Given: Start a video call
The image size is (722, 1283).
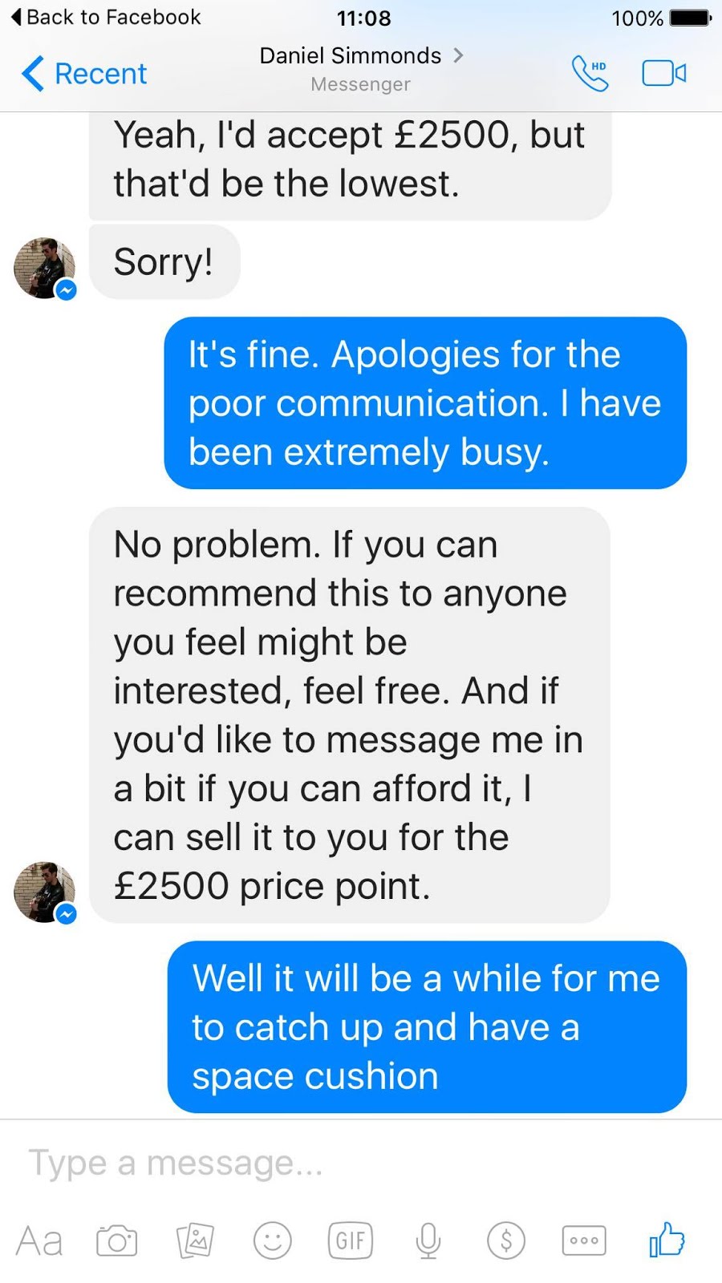Looking at the screenshot, I should [663, 74].
